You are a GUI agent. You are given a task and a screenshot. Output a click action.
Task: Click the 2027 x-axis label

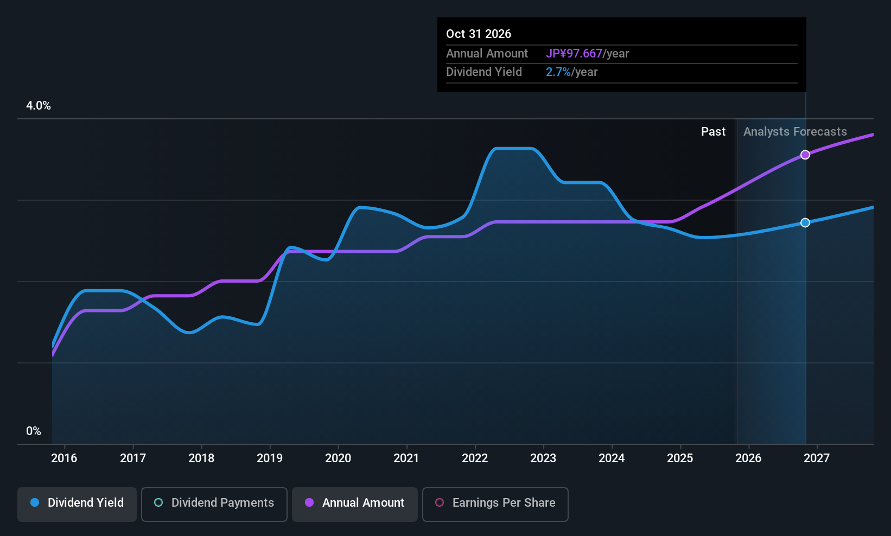tap(817, 458)
